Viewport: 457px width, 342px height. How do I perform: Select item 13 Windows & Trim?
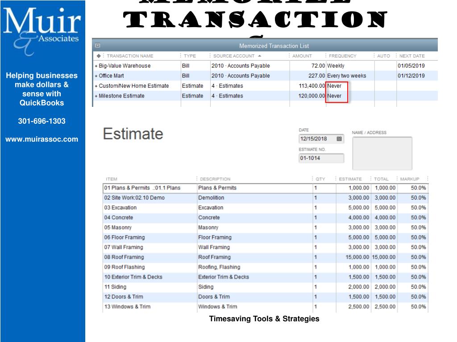(x=266, y=306)
